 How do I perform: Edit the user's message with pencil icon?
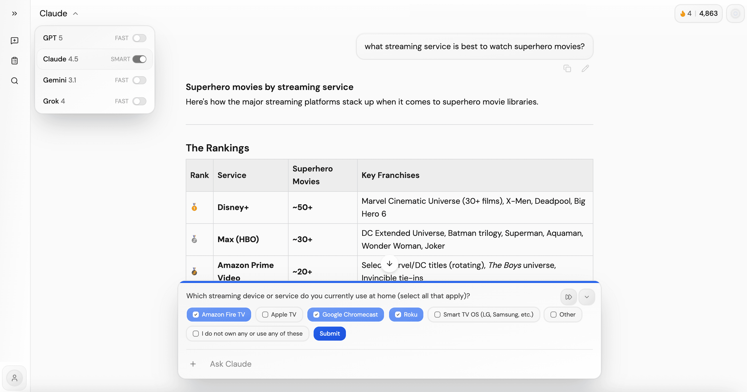(585, 68)
